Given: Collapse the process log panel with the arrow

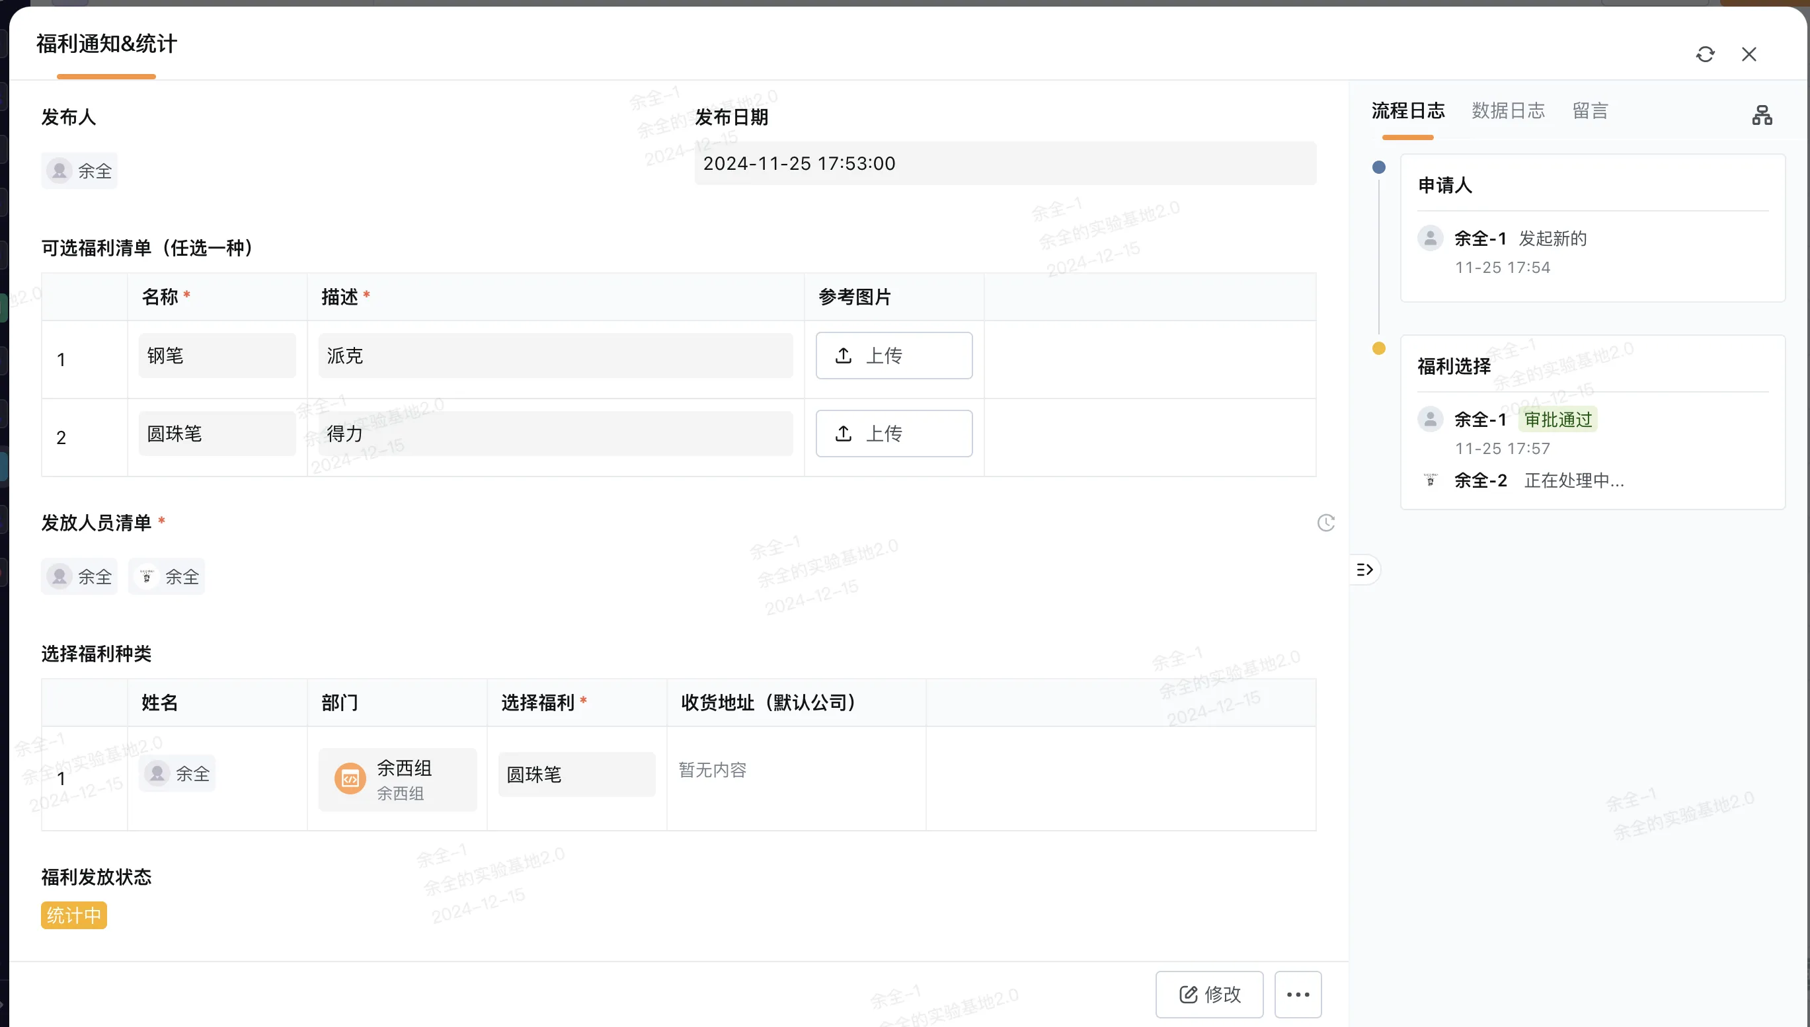Looking at the screenshot, I should (1364, 569).
